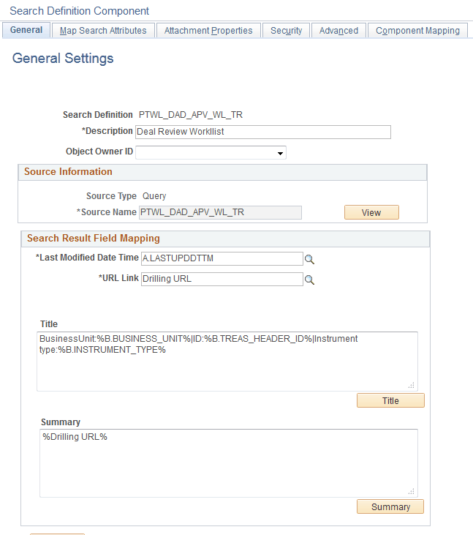Open lookup for URL Link field
473x535 pixels.
(x=309, y=280)
